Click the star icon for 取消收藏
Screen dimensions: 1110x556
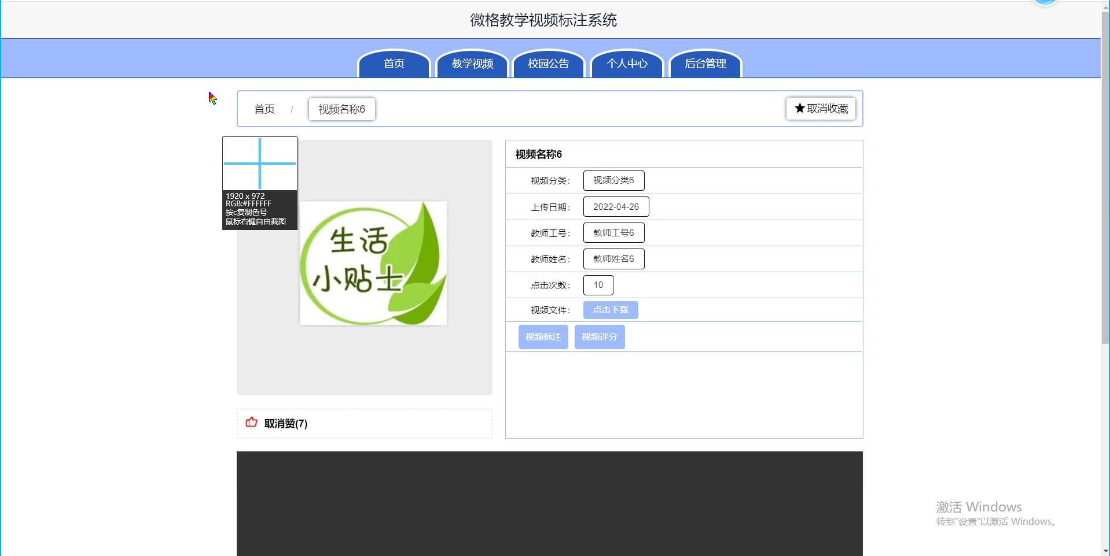tap(800, 108)
